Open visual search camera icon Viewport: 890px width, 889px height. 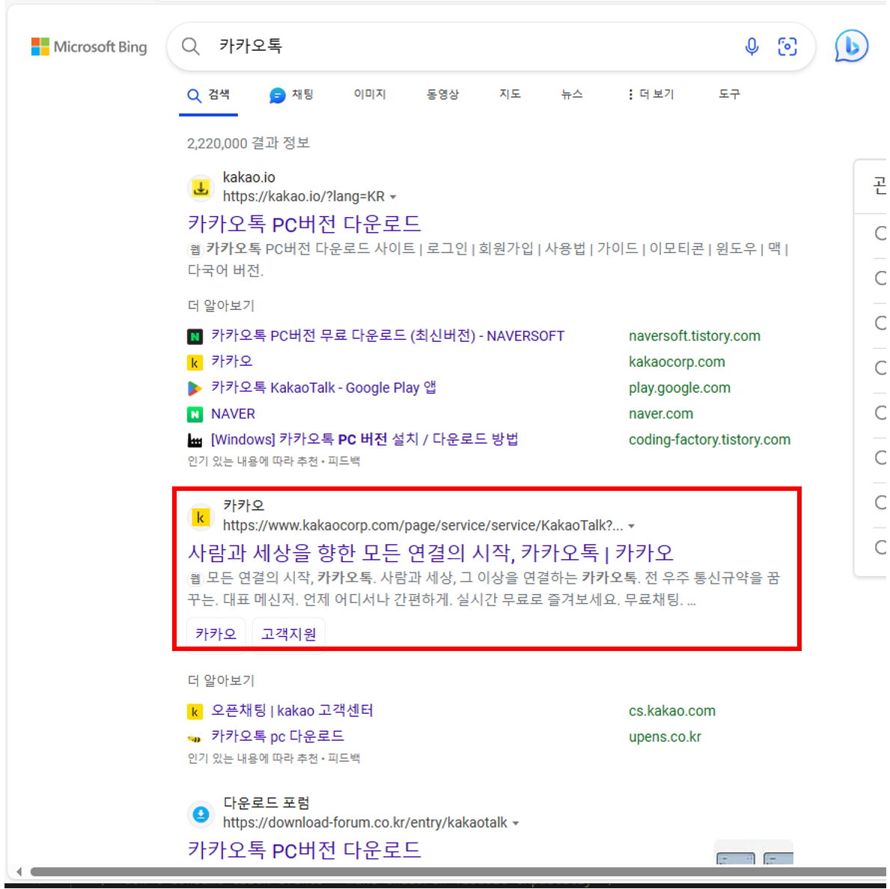pos(787,46)
